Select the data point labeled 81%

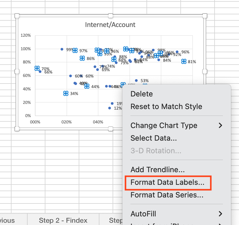pyautogui.click(x=184, y=61)
